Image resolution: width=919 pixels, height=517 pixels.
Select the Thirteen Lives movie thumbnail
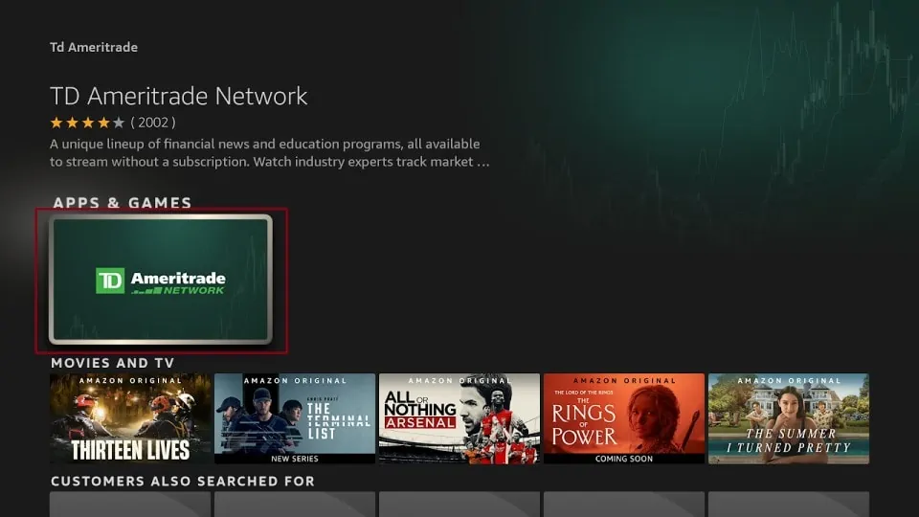(130, 418)
